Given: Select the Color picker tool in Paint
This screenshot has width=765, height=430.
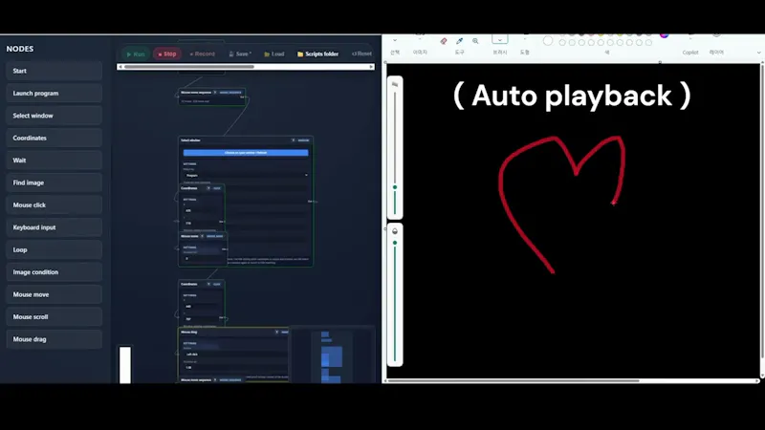Looking at the screenshot, I should [x=459, y=41].
